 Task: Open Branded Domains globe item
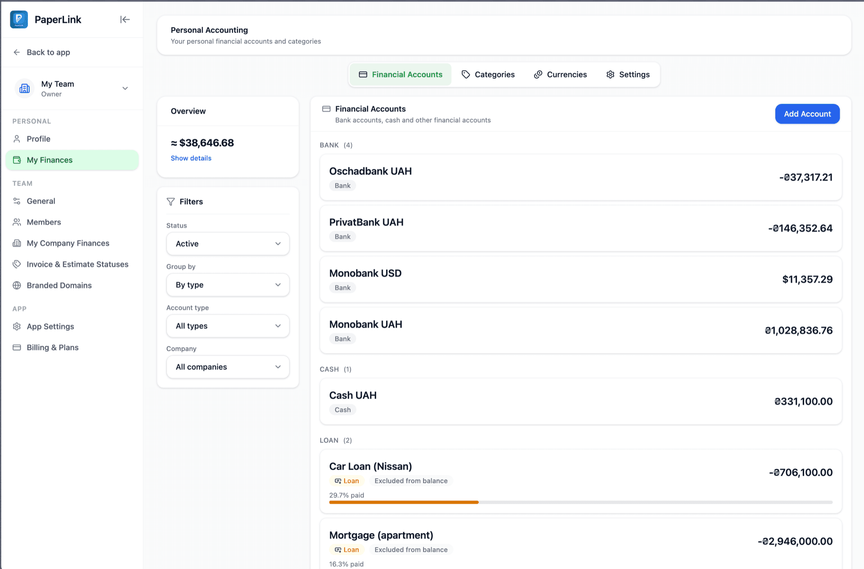tap(59, 285)
